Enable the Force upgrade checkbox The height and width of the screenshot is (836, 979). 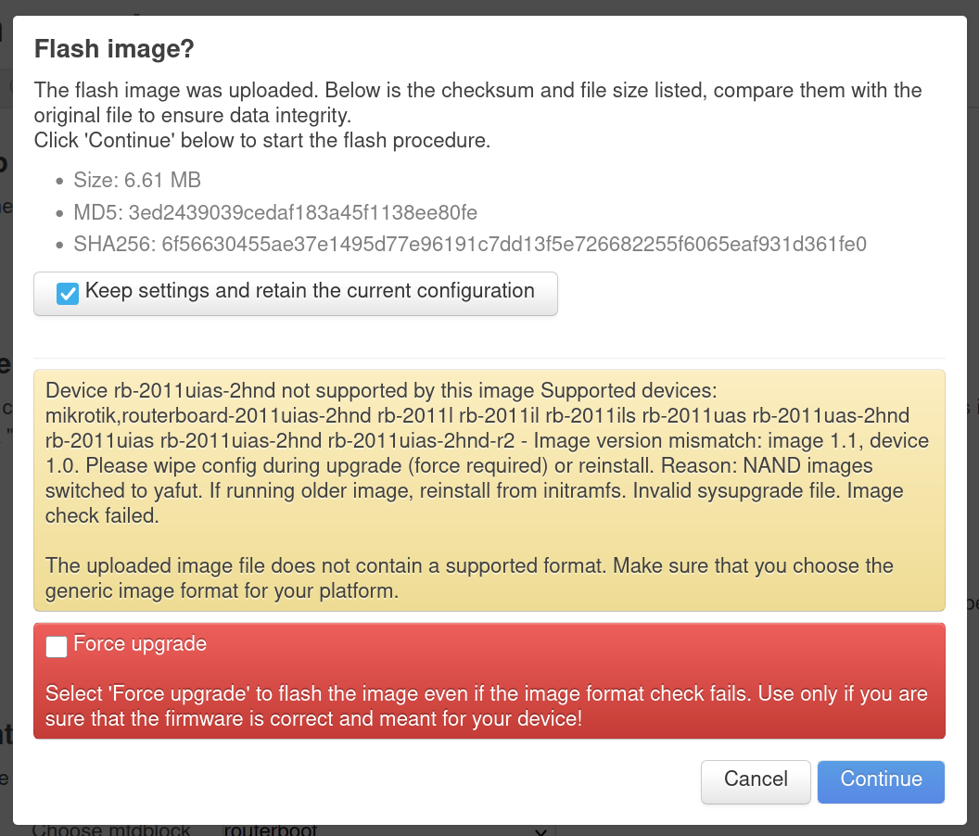57,646
